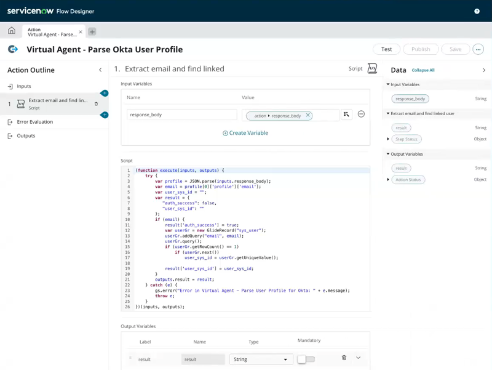Go to the Flow Designer home icon

pyautogui.click(x=11, y=30)
